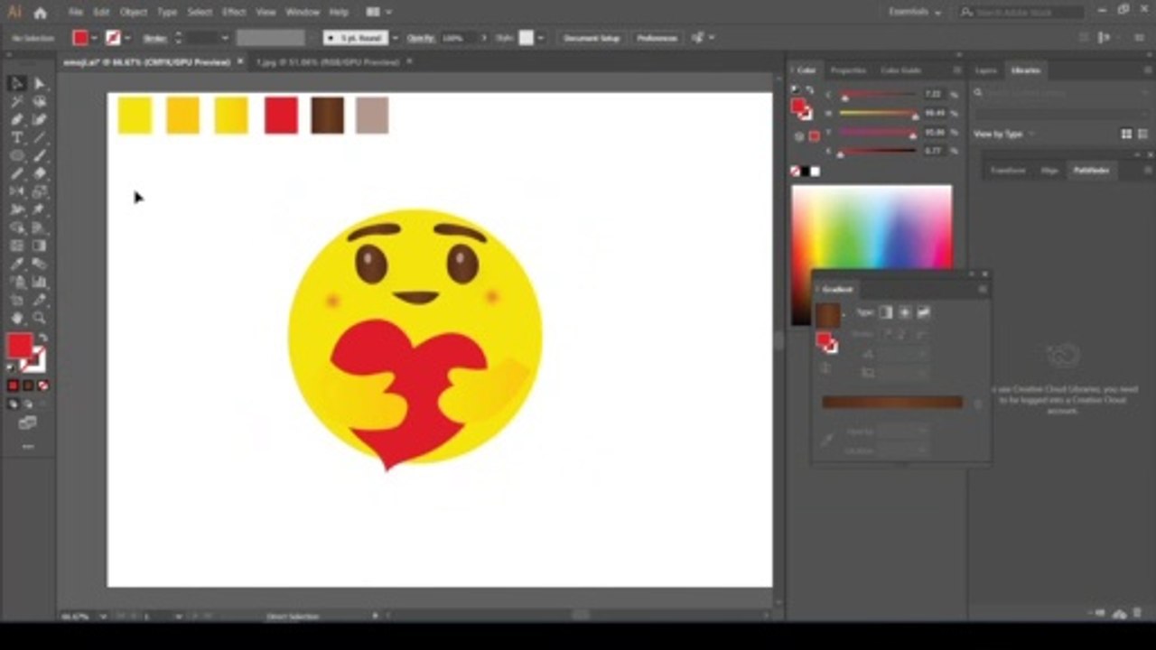Click the Document Setup button
The height and width of the screenshot is (650, 1156).
click(592, 38)
